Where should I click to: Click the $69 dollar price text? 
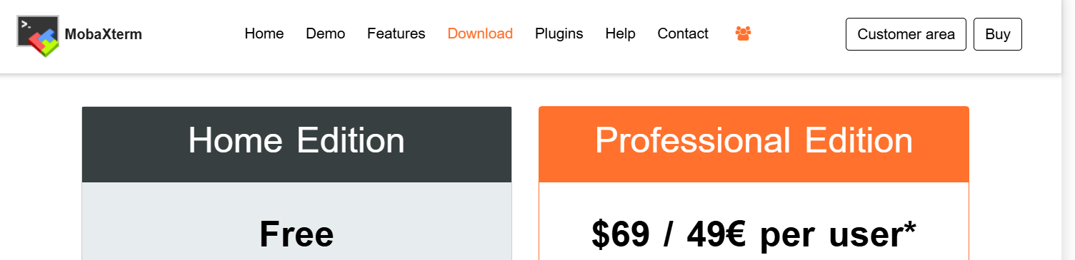pyautogui.click(x=621, y=234)
